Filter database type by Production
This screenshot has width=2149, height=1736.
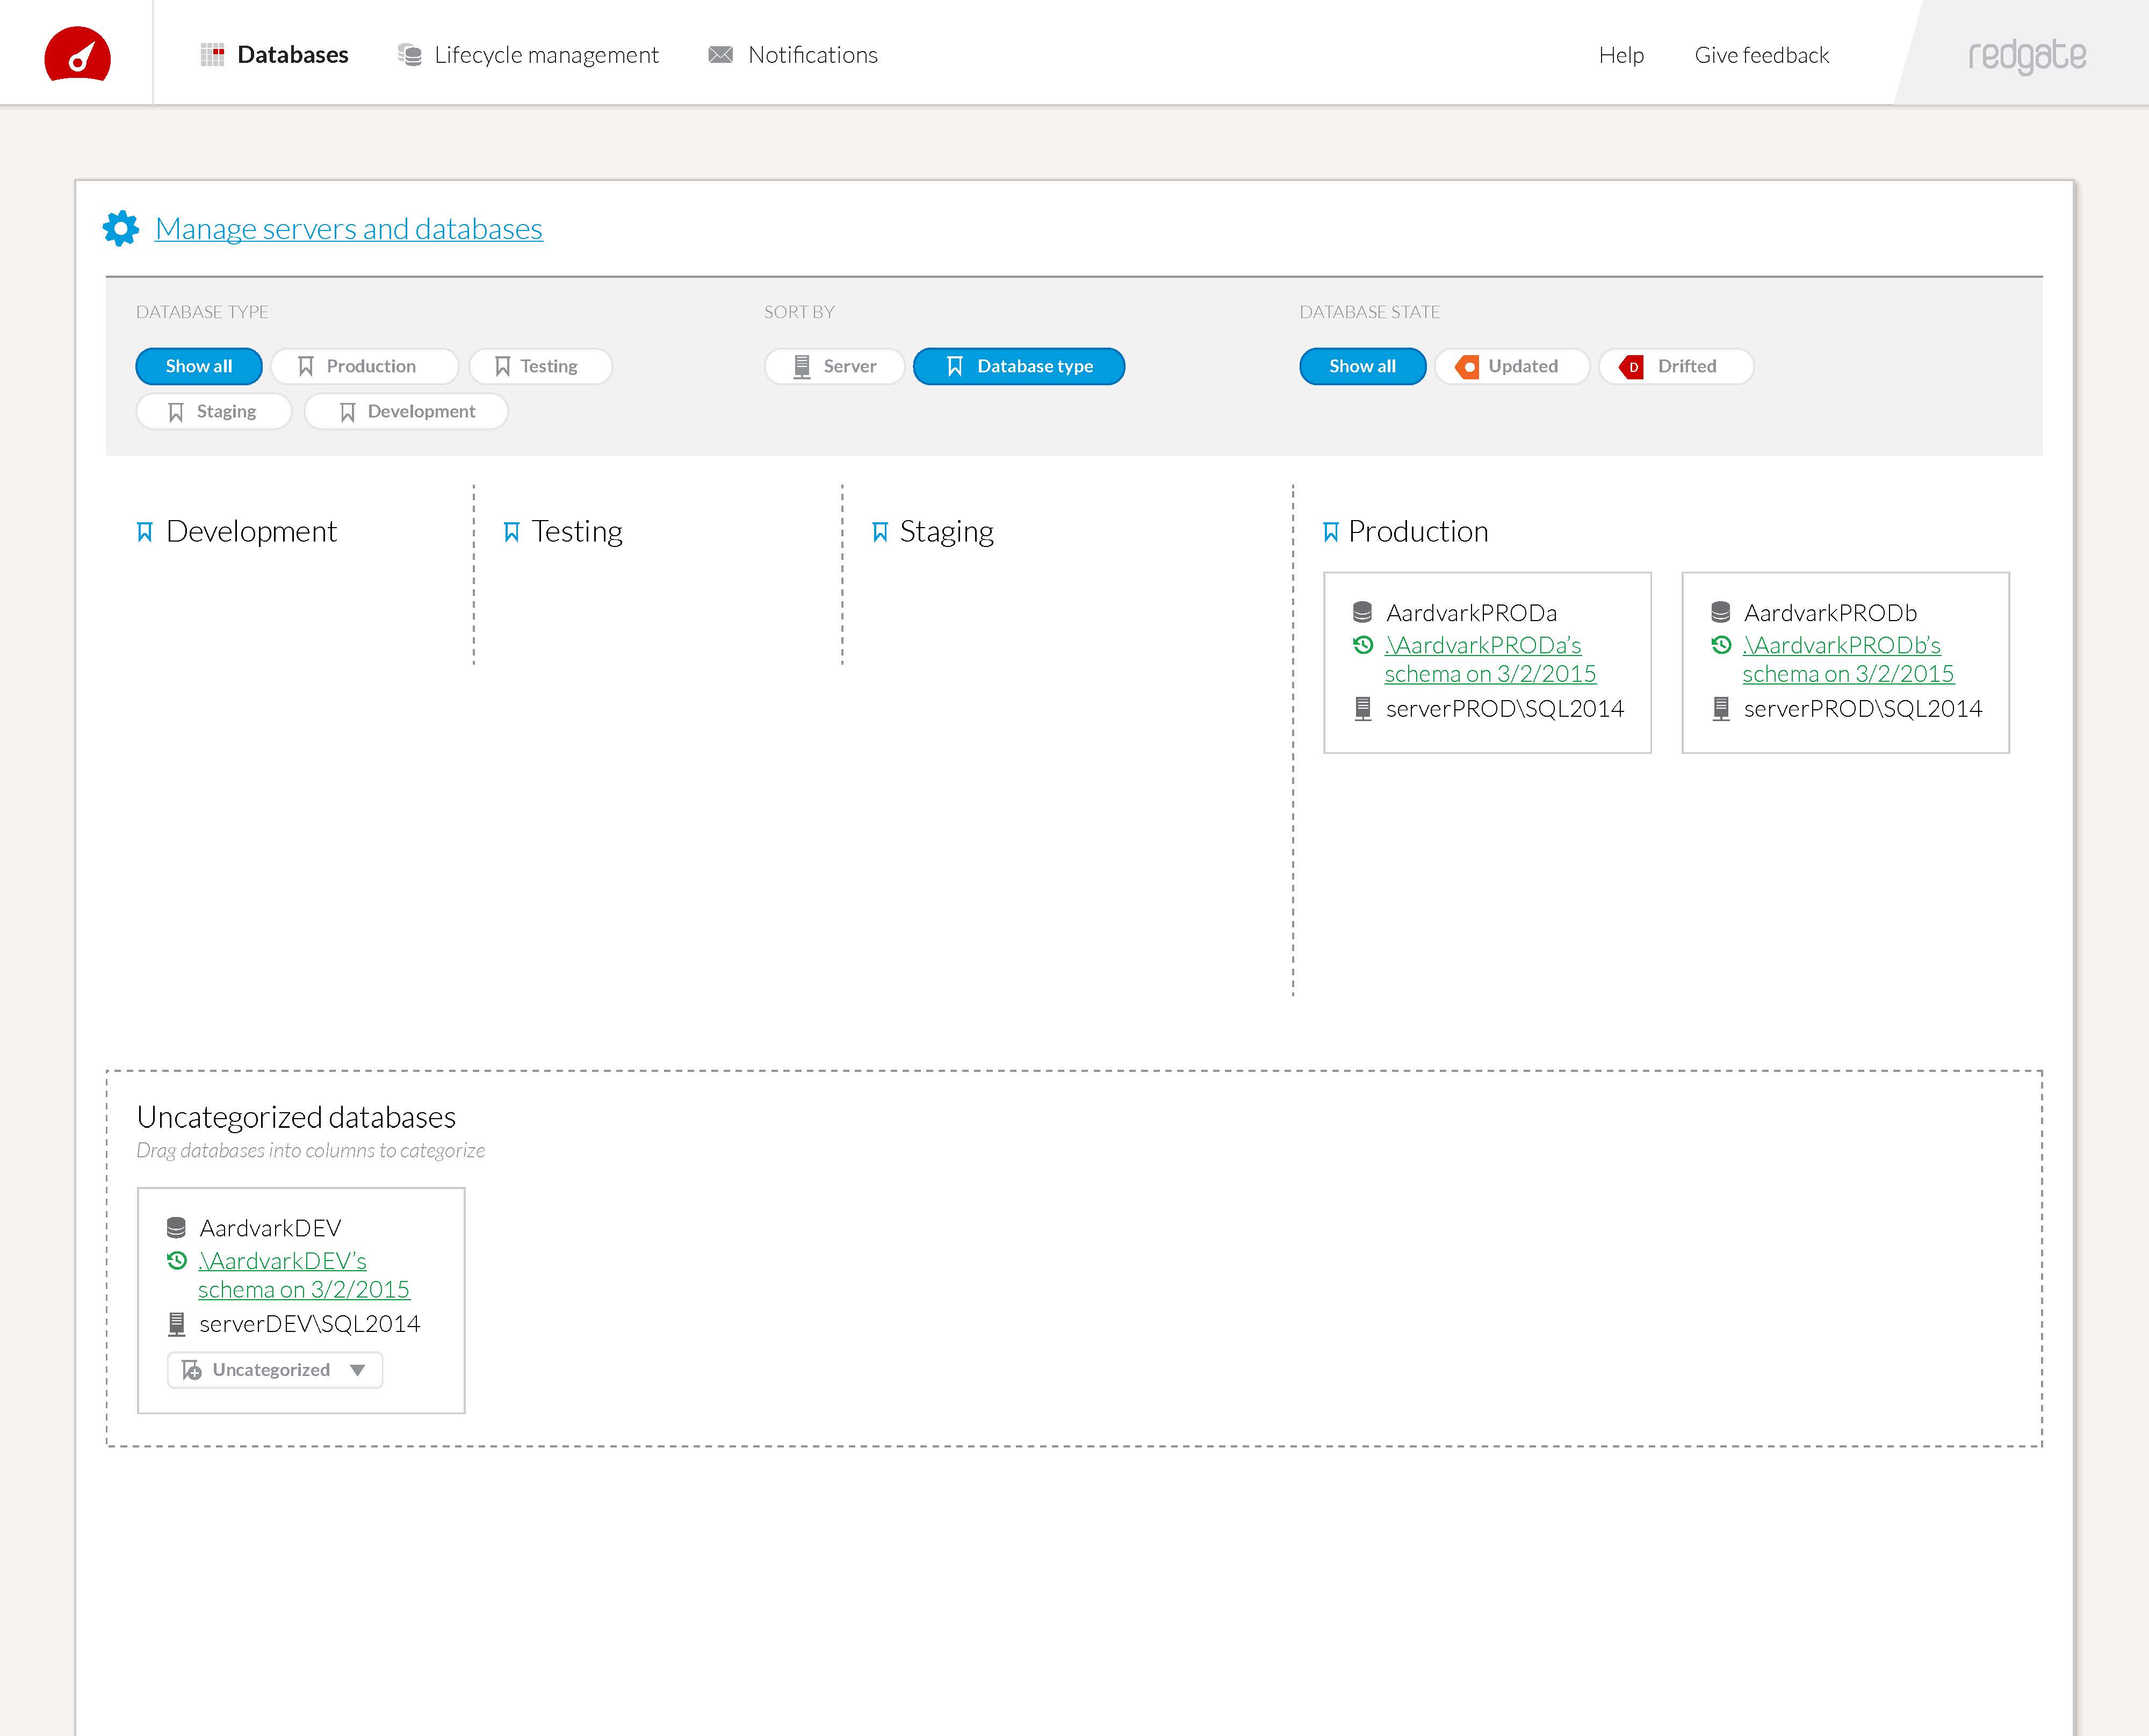(364, 366)
